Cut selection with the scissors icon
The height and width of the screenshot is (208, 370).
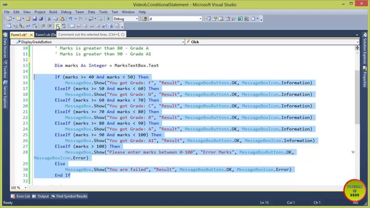pos(49,19)
